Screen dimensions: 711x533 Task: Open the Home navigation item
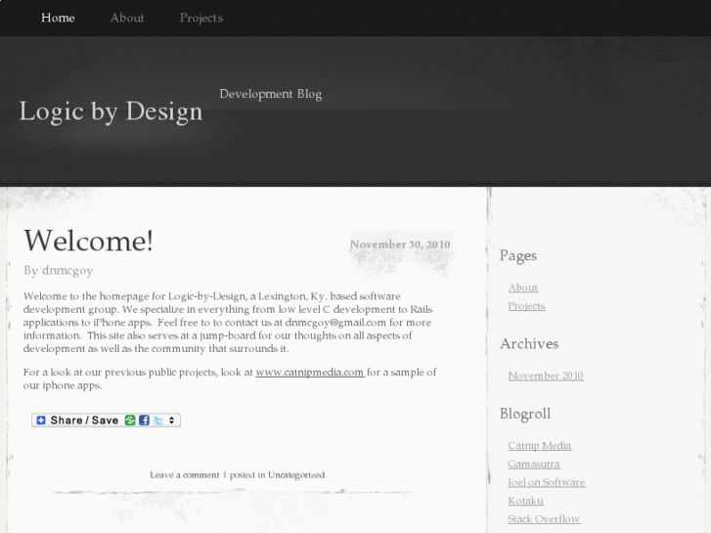[58, 18]
